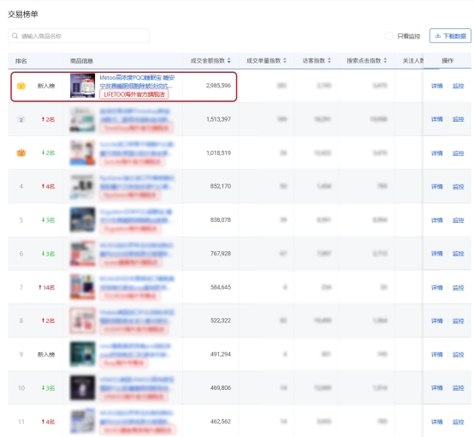474x437 pixels.
Task: Click the 排名 column header
Action: [x=21, y=61]
